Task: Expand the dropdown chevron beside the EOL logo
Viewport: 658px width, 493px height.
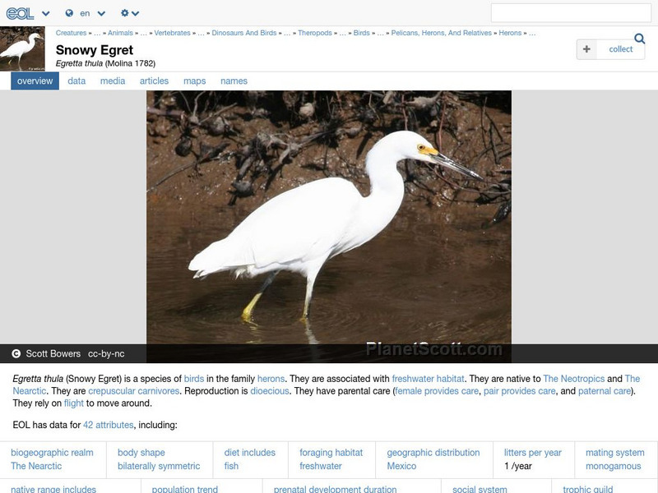Action: tap(45, 13)
